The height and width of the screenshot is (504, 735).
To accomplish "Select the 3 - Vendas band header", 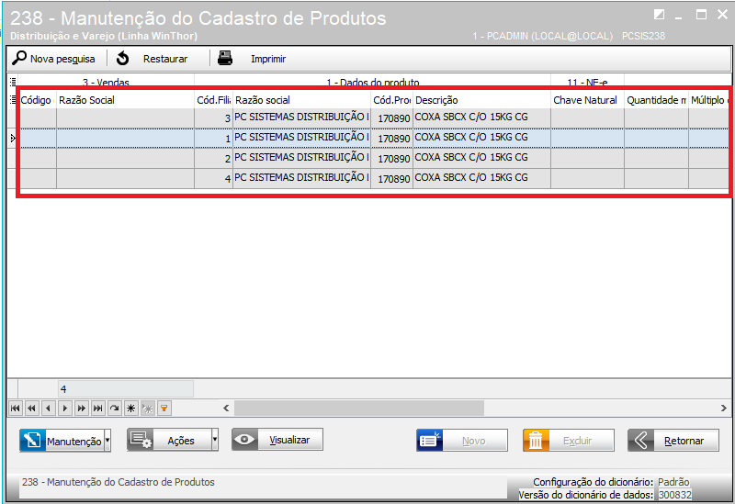I will click(106, 82).
